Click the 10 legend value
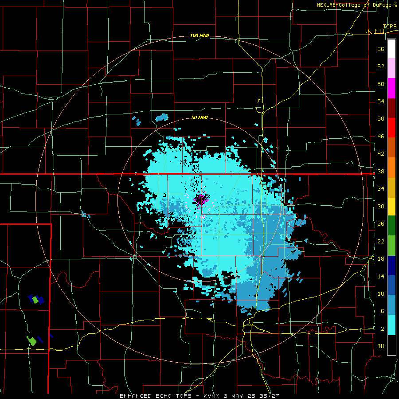 pos(381,293)
